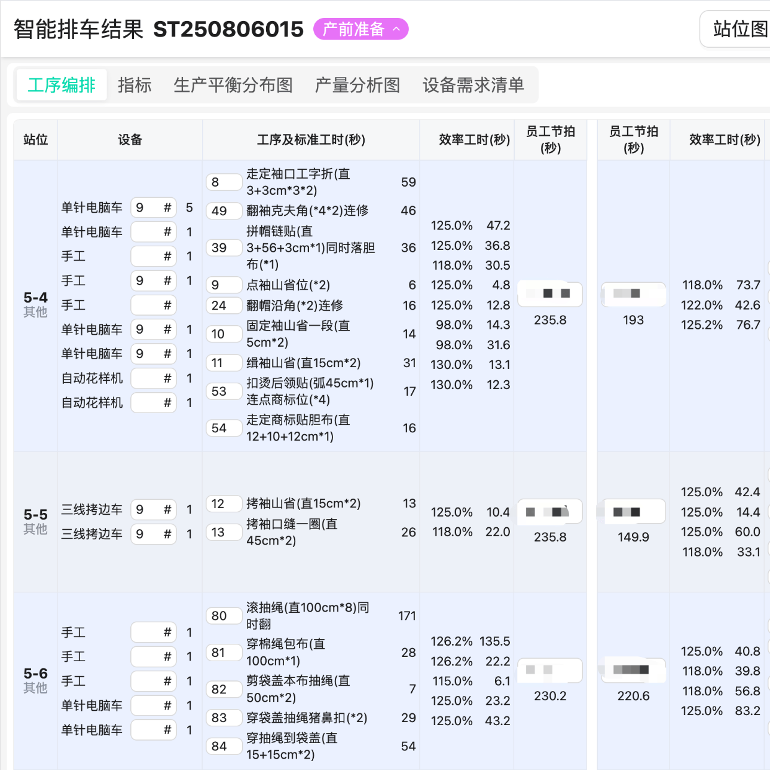Click process number field 24 for 翻帽沿角

223,305
